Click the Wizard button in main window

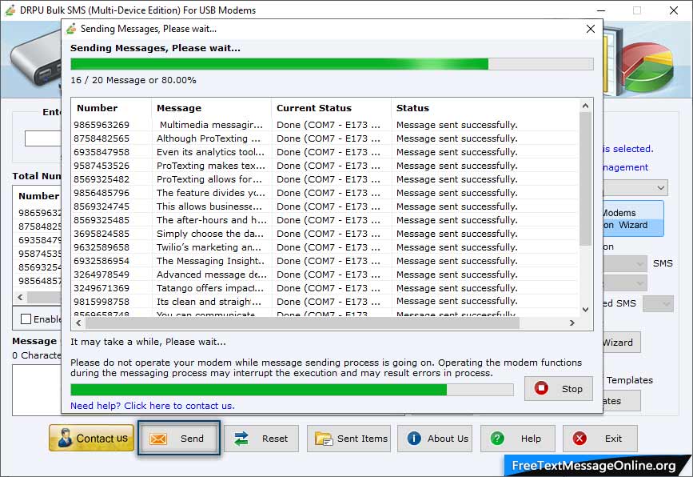point(621,342)
